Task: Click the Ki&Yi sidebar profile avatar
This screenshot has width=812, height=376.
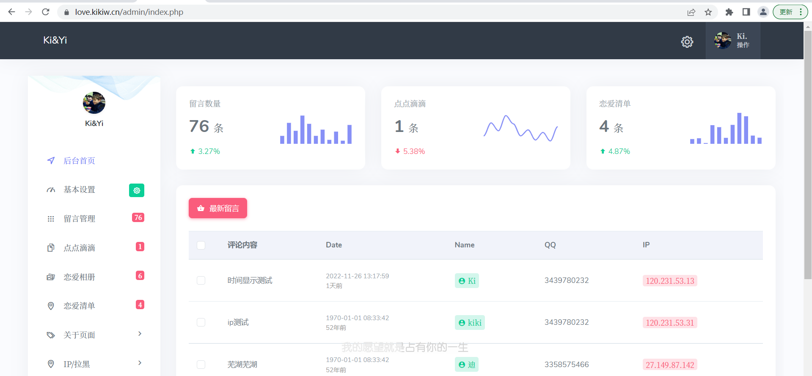Action: [94, 103]
